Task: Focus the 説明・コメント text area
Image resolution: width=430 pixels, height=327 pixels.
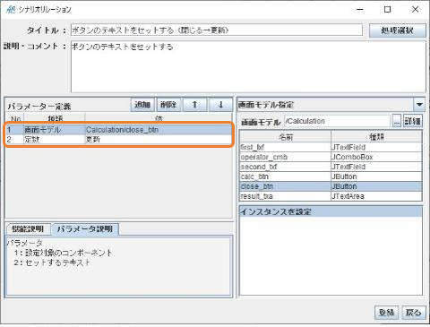Action: click(x=248, y=66)
